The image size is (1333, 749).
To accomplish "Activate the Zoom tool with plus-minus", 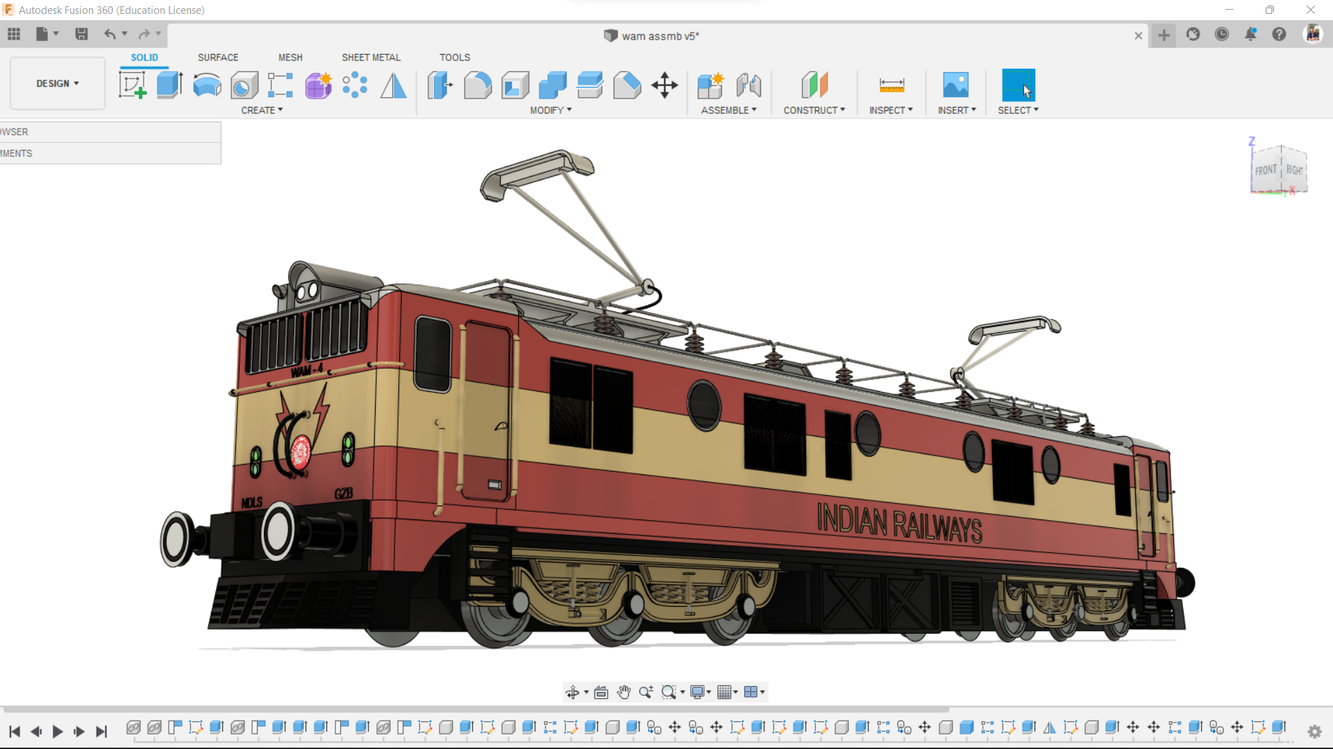I will pyautogui.click(x=646, y=692).
